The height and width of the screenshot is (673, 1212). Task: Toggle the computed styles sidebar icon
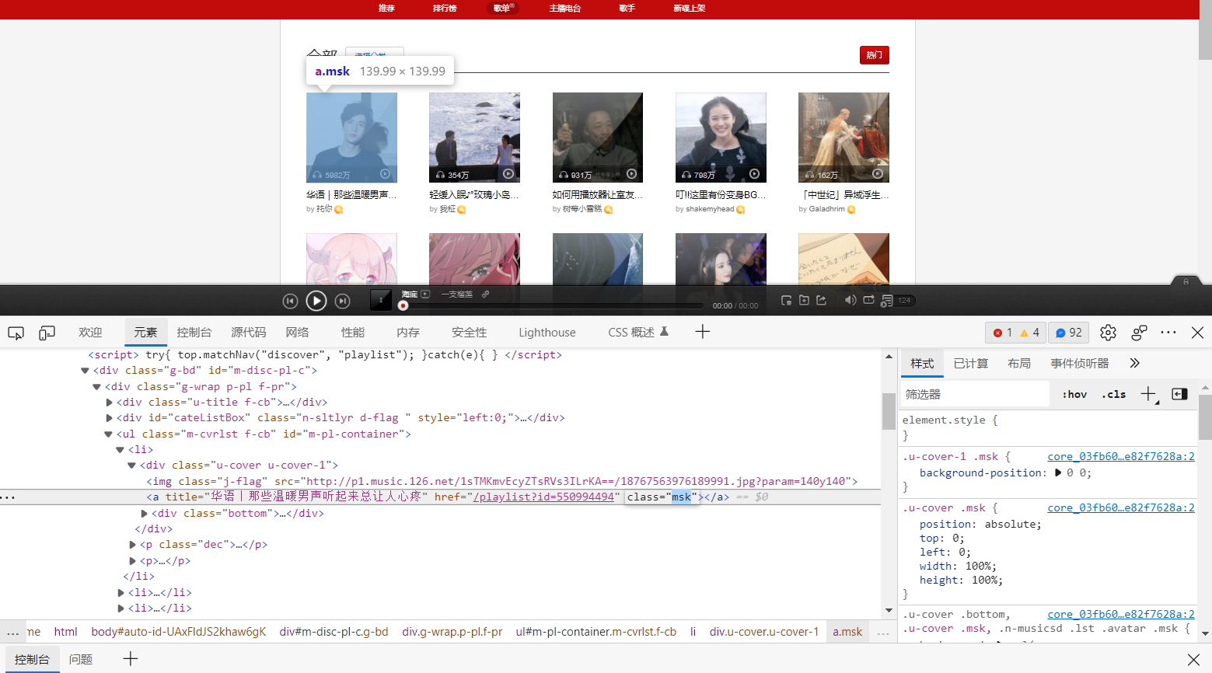point(1179,394)
